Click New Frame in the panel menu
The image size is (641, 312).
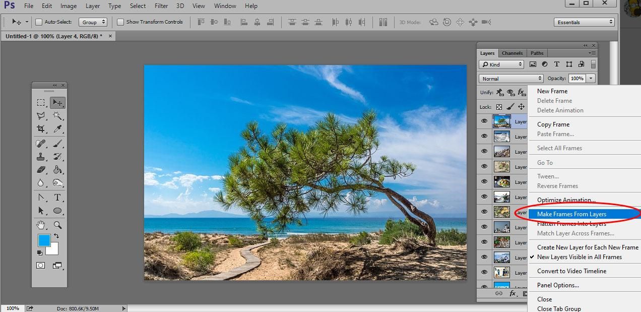(552, 91)
